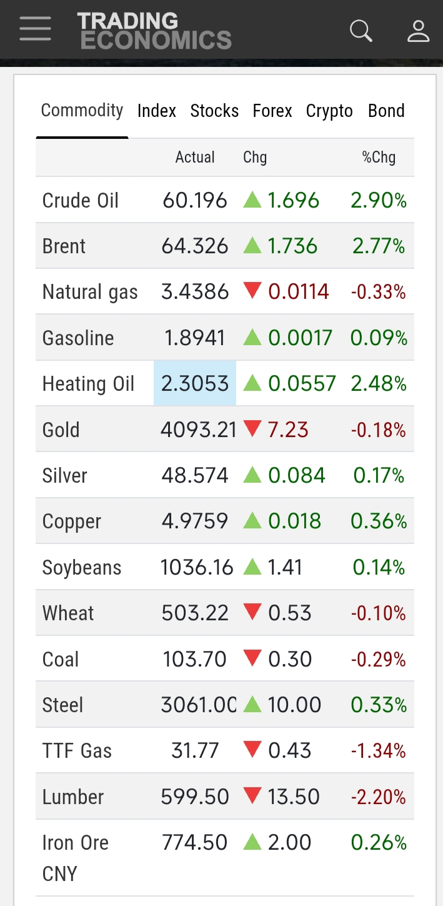
Task: Select the Commodity tab
Action: click(82, 111)
